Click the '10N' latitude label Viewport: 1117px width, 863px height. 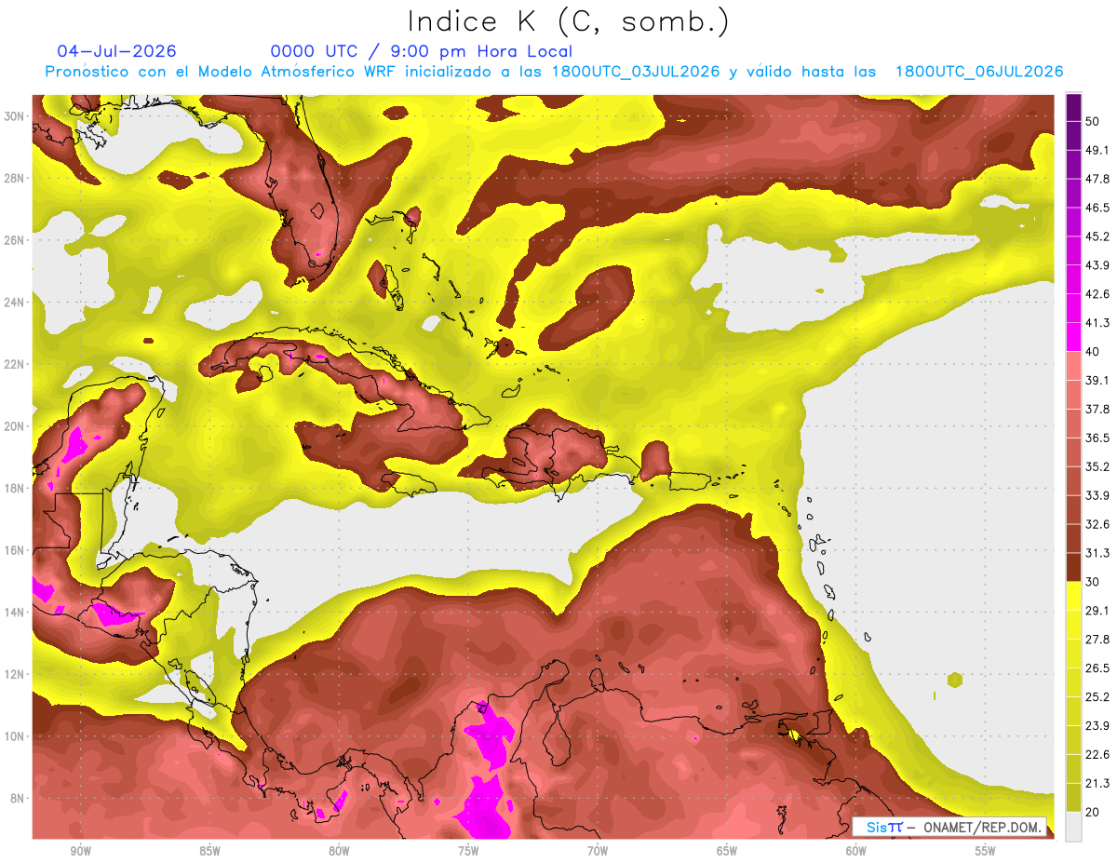(15, 736)
